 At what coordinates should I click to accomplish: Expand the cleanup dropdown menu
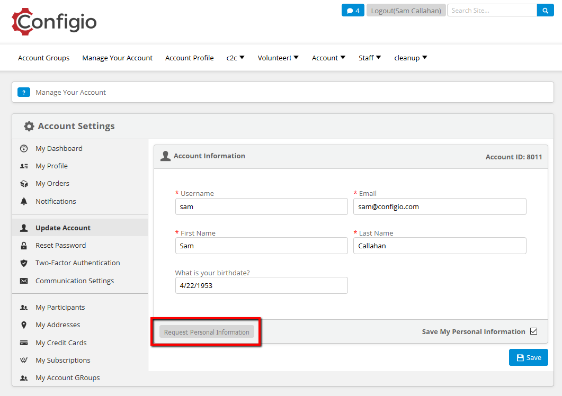click(x=411, y=58)
